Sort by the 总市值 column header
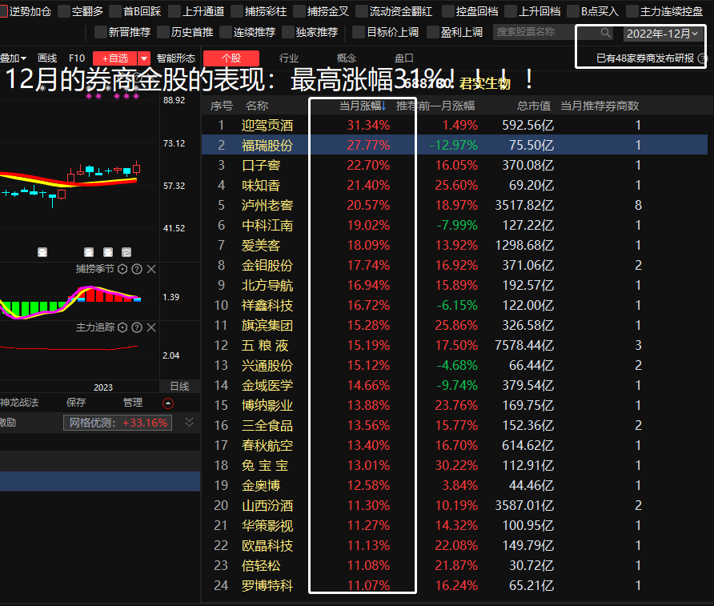Viewport: 714px width, 606px height. pos(534,106)
